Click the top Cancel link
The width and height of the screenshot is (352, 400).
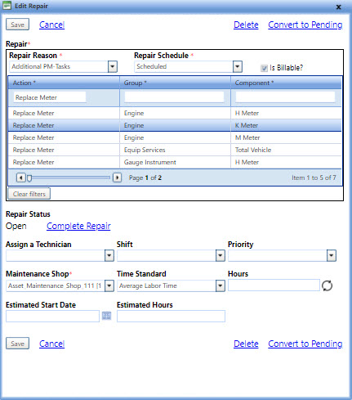pyautogui.click(x=51, y=25)
